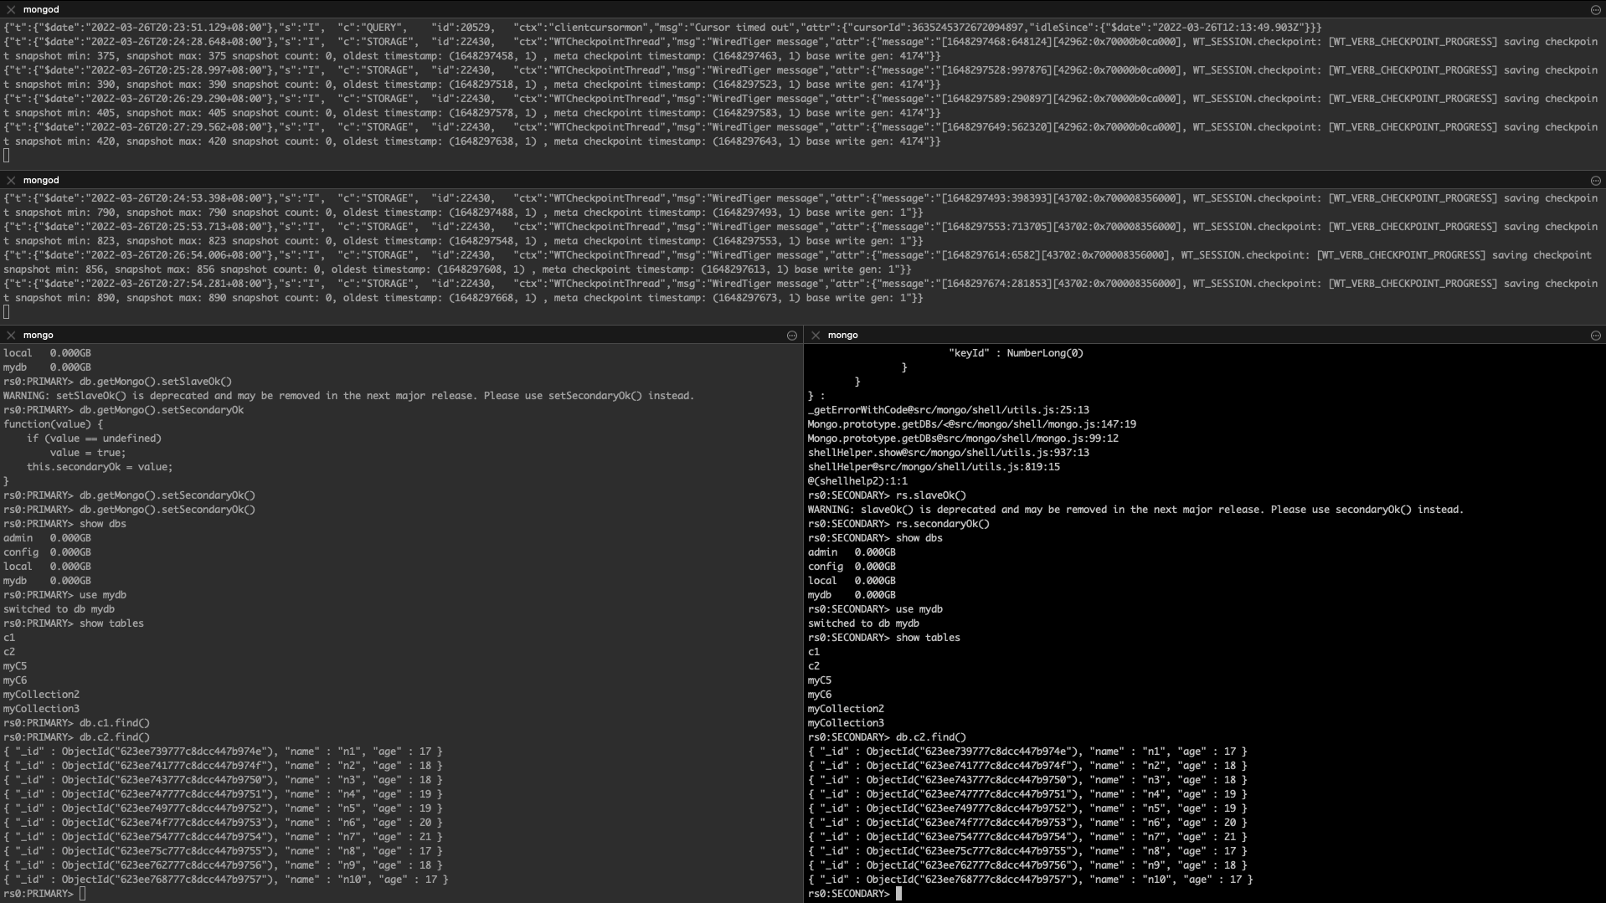The height and width of the screenshot is (903, 1606).
Task: Close the top mongod pane
Action: click(x=11, y=9)
